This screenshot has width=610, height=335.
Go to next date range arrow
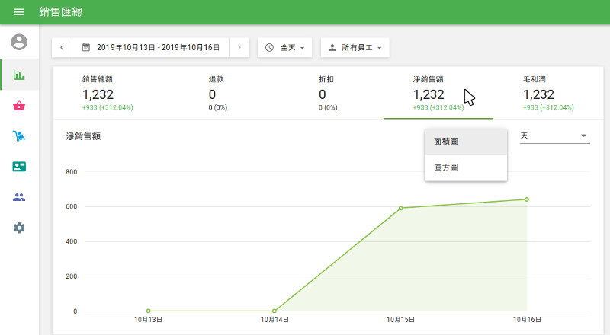[x=239, y=47]
